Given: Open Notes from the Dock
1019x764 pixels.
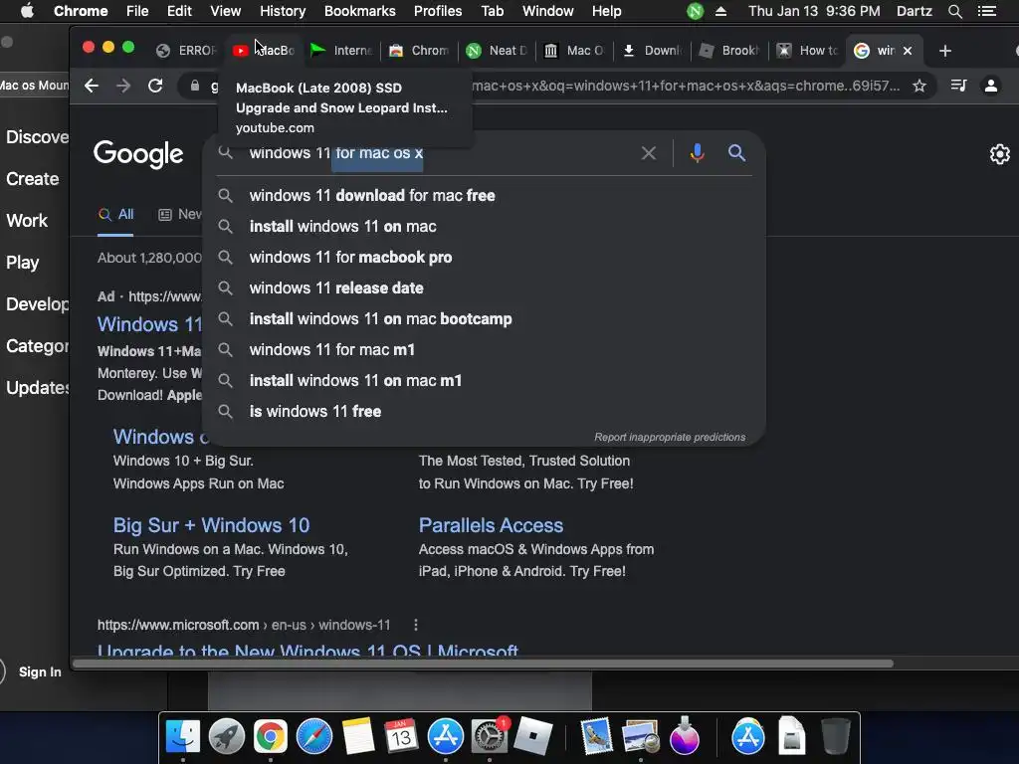Looking at the screenshot, I should (358, 737).
